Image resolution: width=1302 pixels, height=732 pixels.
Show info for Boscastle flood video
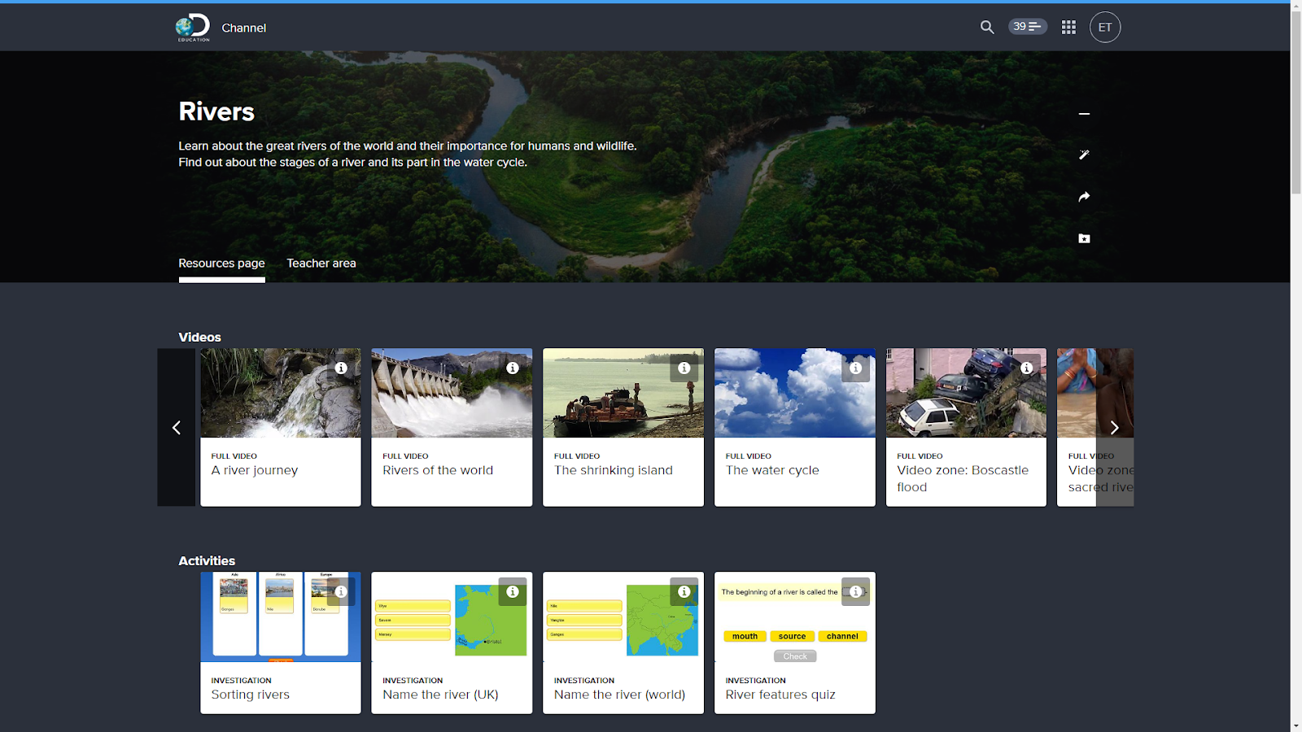(x=1027, y=368)
